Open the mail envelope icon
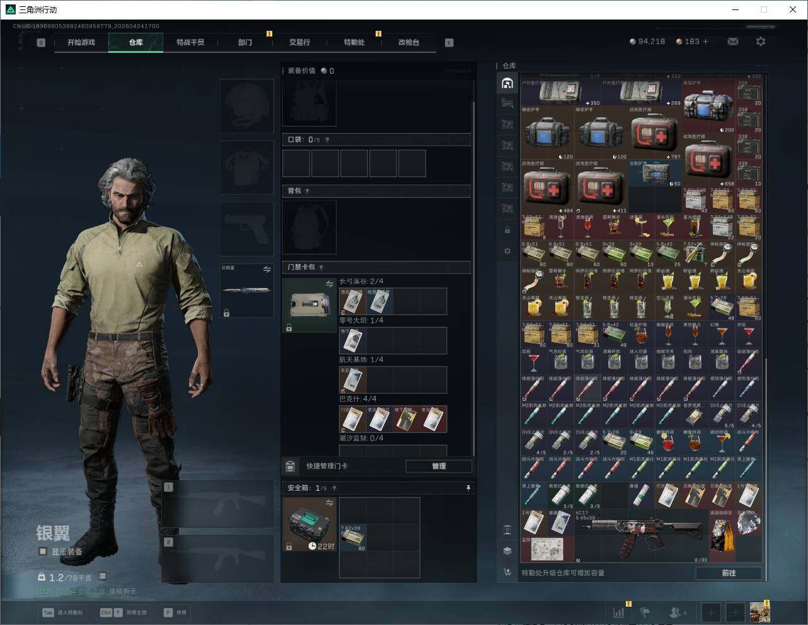This screenshot has width=808, height=625. [733, 42]
